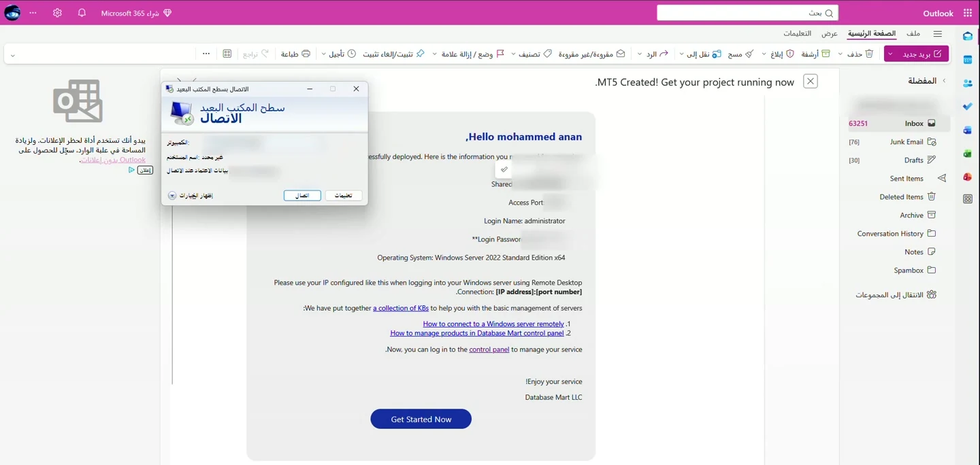Launch Excel from the app rail

pyautogui.click(x=968, y=154)
